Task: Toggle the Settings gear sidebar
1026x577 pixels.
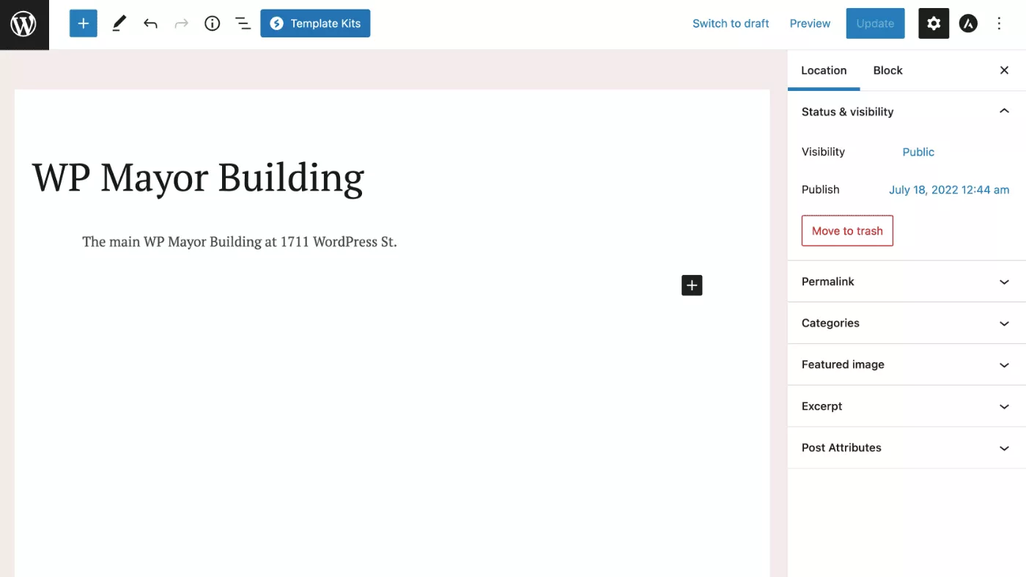Action: tap(934, 23)
